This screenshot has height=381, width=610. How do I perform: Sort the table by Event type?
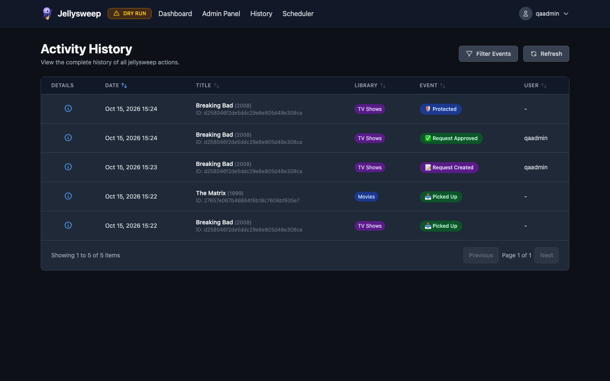(x=433, y=86)
